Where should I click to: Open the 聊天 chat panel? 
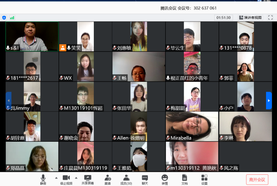(145, 179)
